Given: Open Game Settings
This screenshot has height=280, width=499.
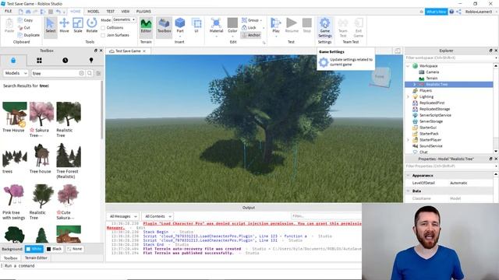Looking at the screenshot, I should 325,27.
